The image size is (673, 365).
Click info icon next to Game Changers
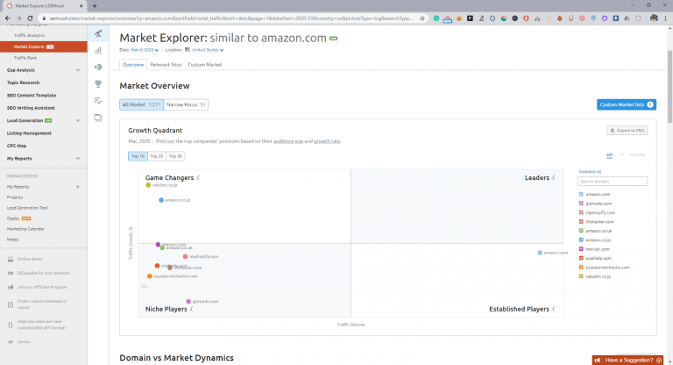coord(198,177)
